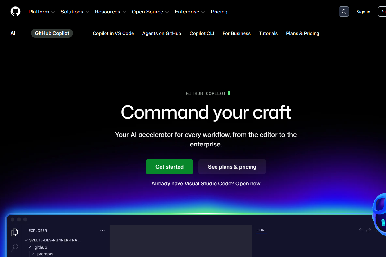Go to the GitHub logo home link

coord(15,12)
